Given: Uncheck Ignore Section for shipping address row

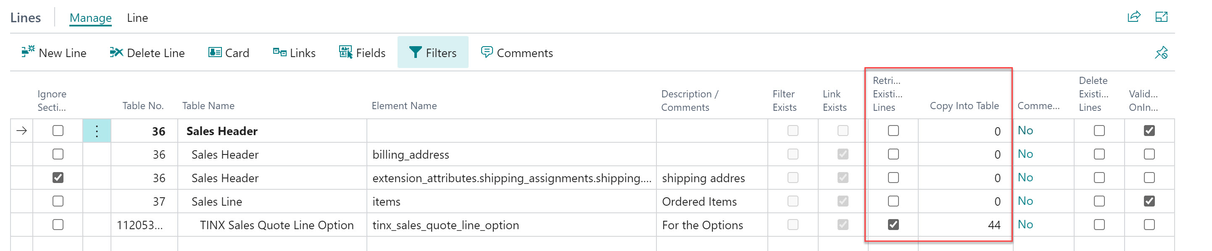Looking at the screenshot, I should (58, 178).
